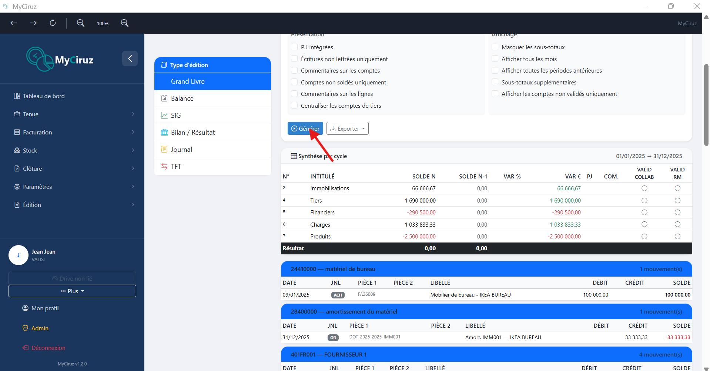Reload the page with refresh icon
This screenshot has width=710, height=371.
coord(53,23)
